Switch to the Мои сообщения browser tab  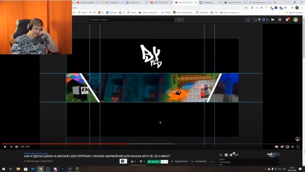[x=112, y=2]
